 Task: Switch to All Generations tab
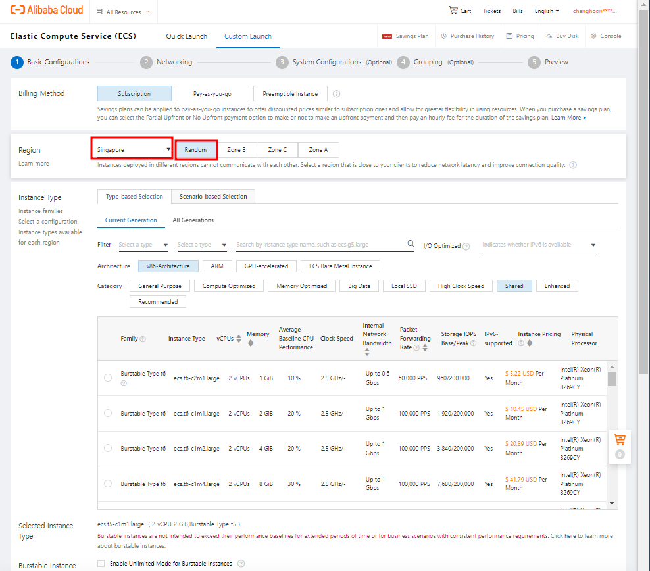tap(193, 220)
